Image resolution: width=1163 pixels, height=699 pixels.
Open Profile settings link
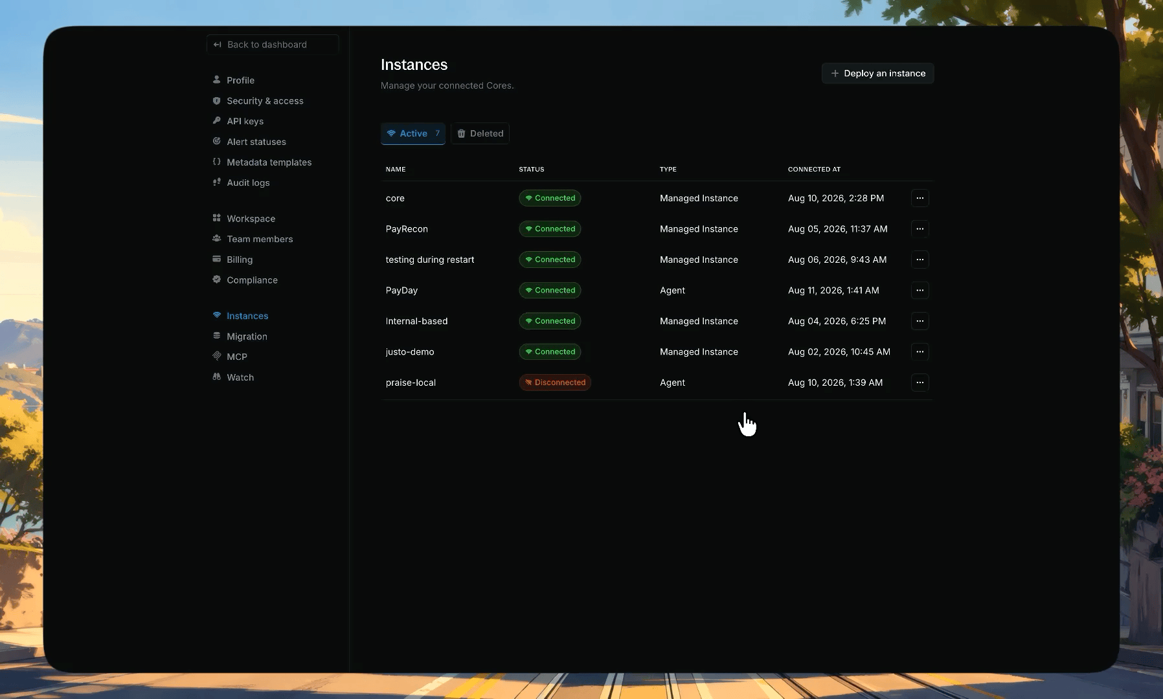coord(240,80)
